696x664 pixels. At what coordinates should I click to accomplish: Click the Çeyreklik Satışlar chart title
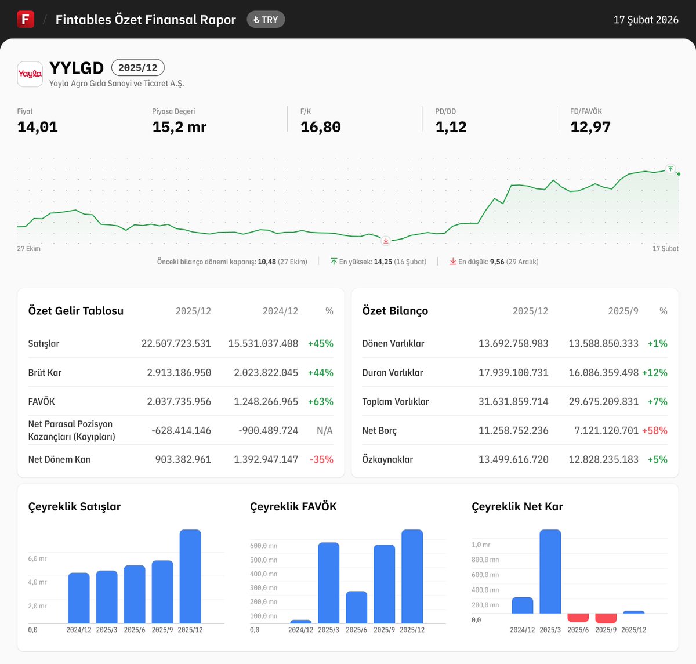[74, 506]
